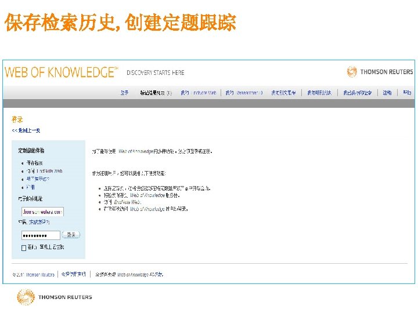The image size is (418, 313).
Task: Open 我的引文跟踪 in the navigation bar
Action: tap(283, 93)
